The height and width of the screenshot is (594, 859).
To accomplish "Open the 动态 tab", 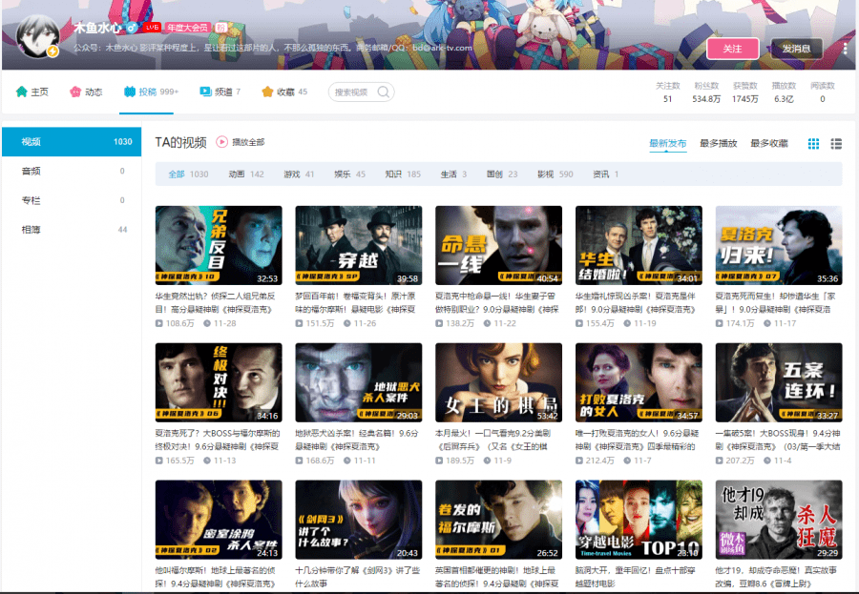I will pyautogui.click(x=85, y=92).
